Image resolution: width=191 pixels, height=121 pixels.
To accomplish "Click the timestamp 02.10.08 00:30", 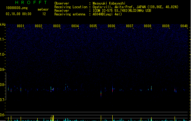I will point(19,14).
